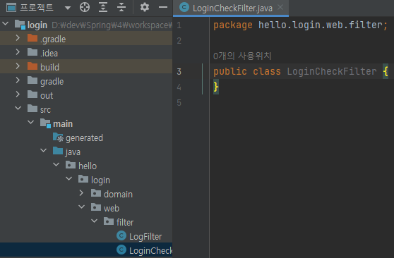Expand the domain package

click(x=81, y=193)
